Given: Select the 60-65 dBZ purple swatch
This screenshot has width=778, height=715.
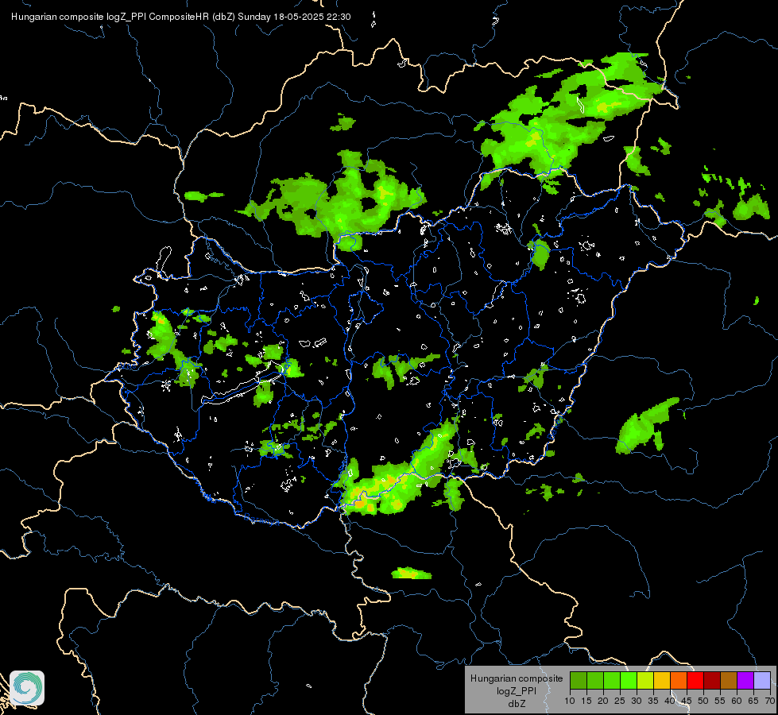Looking at the screenshot, I should [x=745, y=680].
